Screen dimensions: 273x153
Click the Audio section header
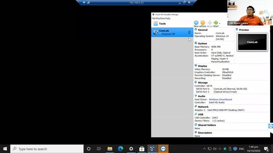coord(202,96)
